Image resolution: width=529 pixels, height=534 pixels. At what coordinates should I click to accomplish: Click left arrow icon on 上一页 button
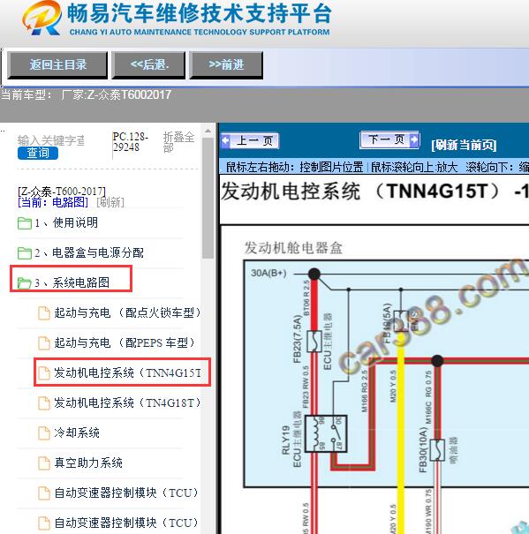(225, 140)
